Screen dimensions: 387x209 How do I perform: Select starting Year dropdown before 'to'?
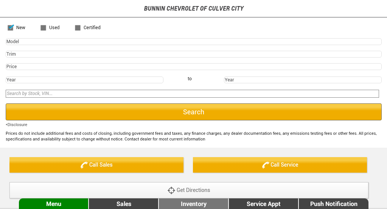pos(84,80)
